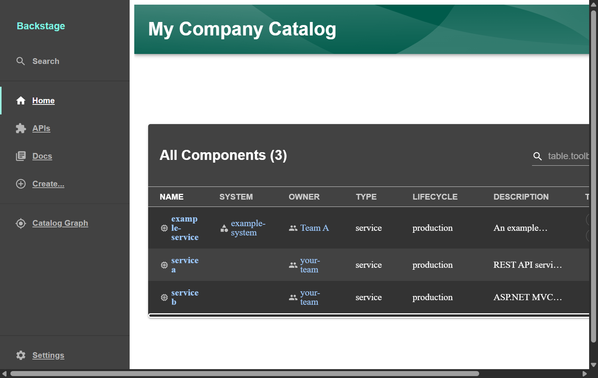Viewport: 598px width, 378px height.
Task: Click the Catalog Graph target icon
Action: click(x=21, y=223)
